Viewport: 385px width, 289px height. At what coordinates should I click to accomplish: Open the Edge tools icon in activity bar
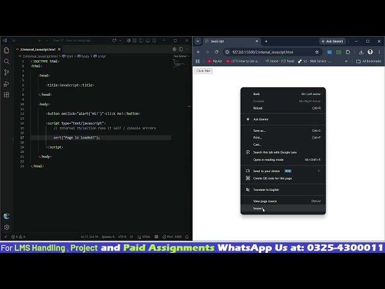(7, 216)
